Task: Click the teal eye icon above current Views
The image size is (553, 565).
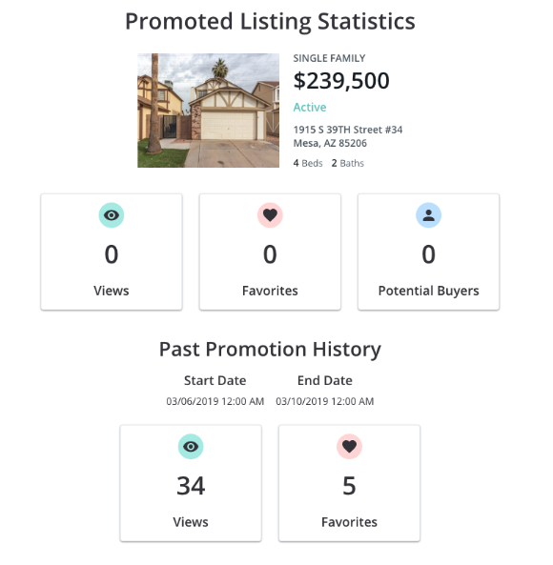Action: [x=112, y=215]
